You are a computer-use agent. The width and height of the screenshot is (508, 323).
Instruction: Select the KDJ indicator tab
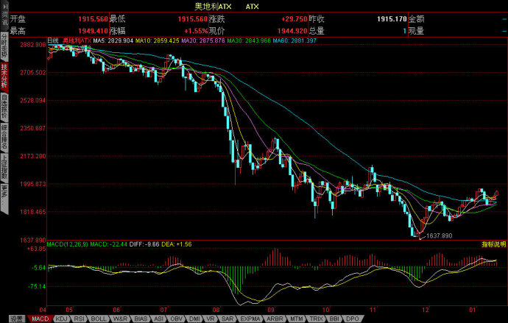(x=62, y=319)
